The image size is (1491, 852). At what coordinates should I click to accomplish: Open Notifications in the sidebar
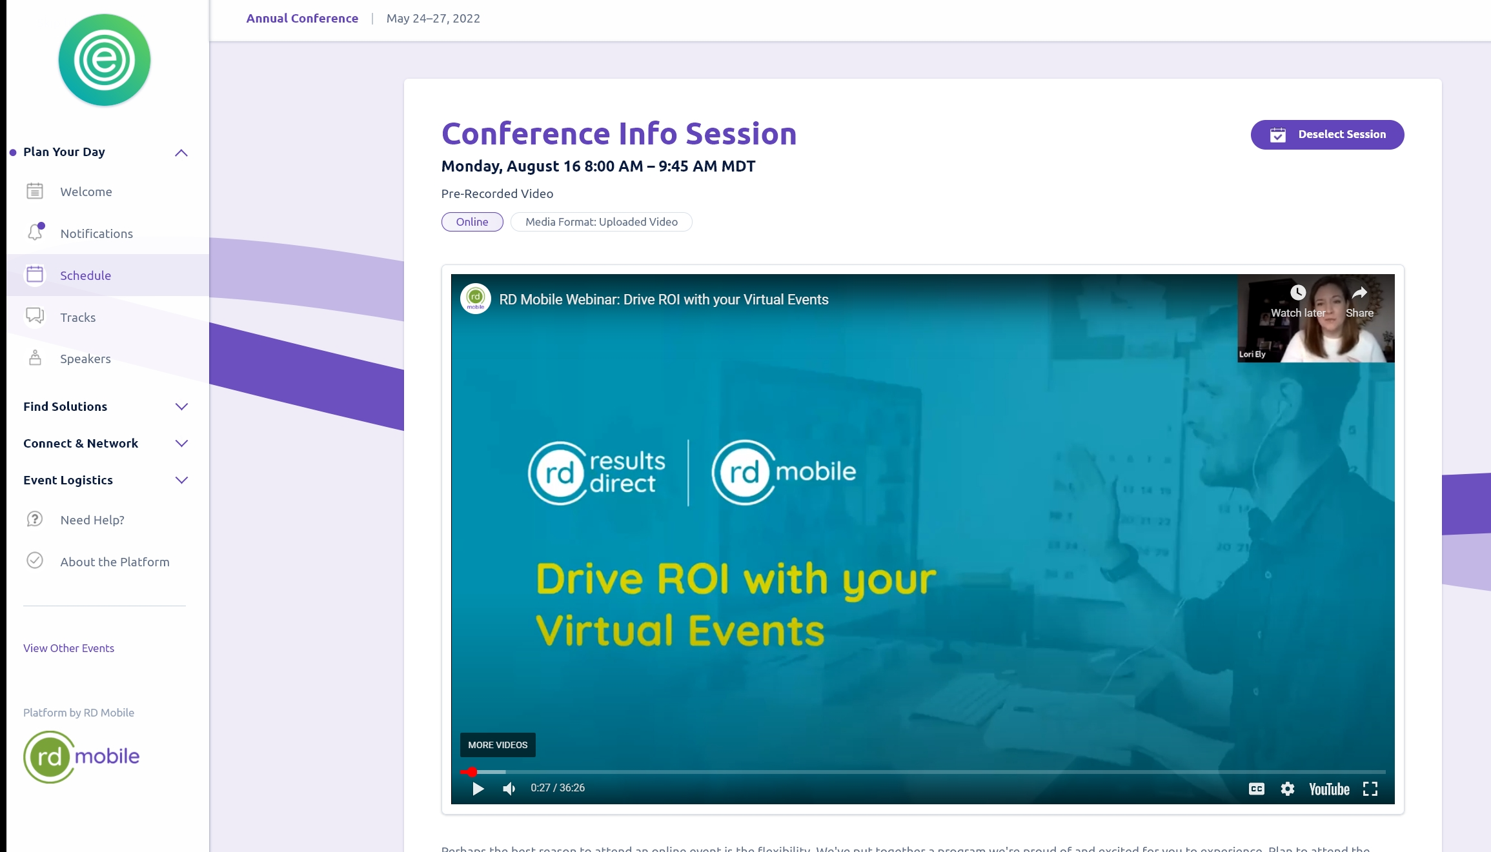[x=96, y=233]
